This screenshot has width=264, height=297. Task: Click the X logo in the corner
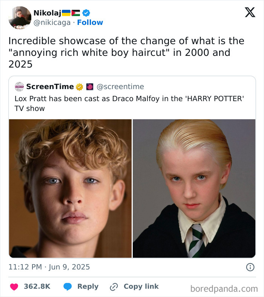click(x=250, y=12)
